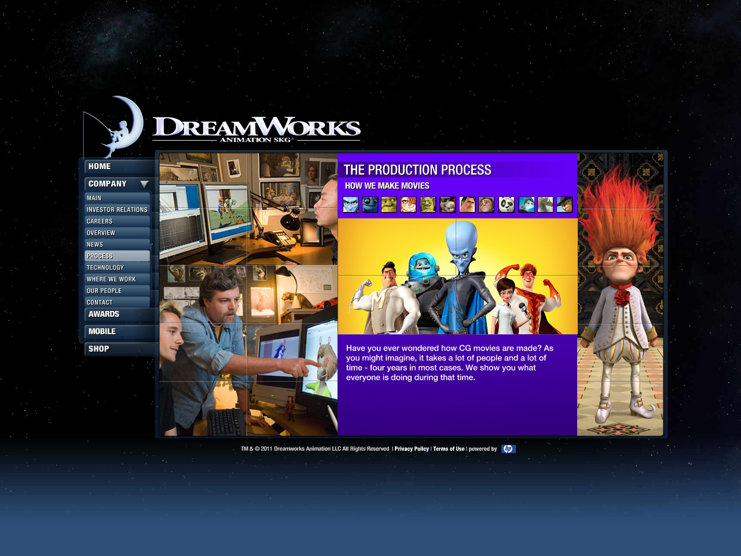741x556 pixels.
Task: Go to the Contact page
Action: pyautogui.click(x=118, y=302)
